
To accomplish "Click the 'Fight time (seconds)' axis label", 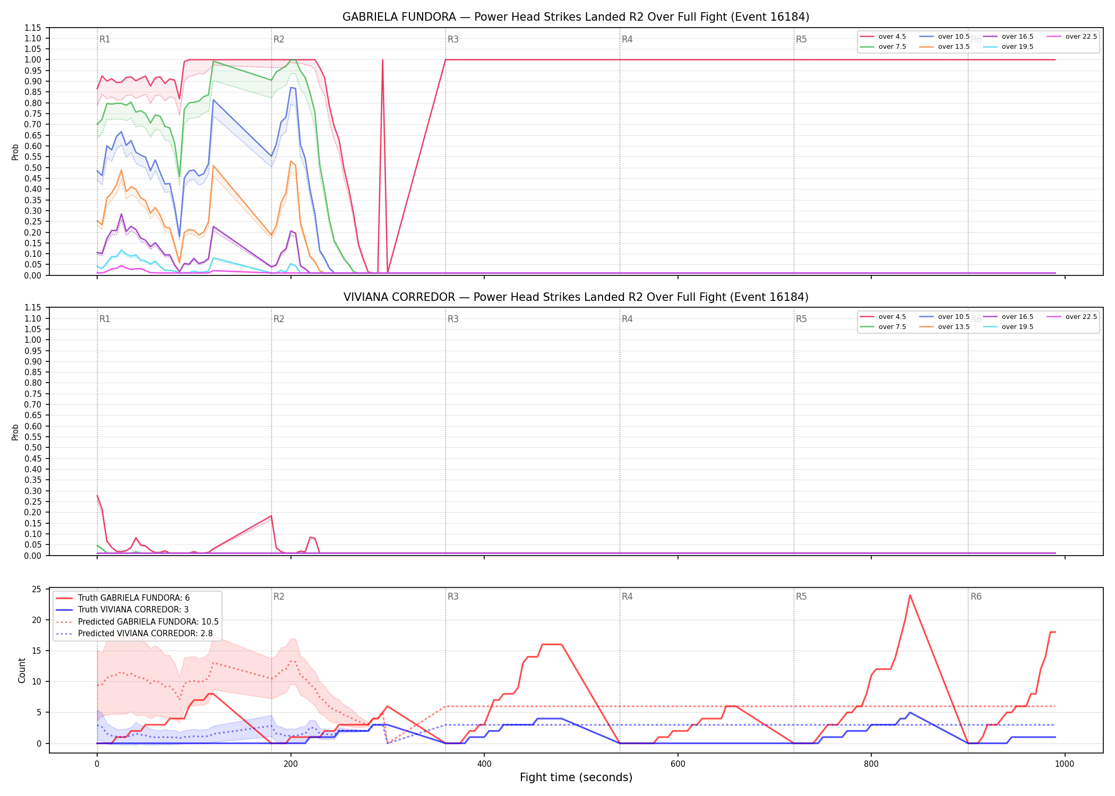I will tap(576, 777).
